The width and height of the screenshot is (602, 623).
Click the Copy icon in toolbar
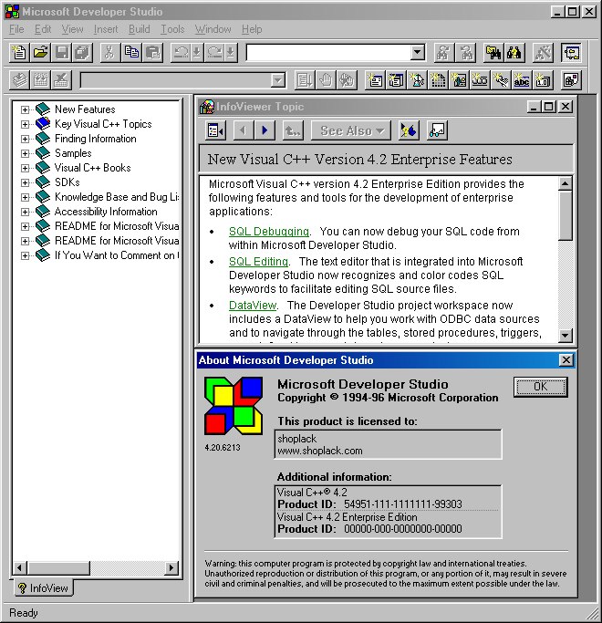tap(131, 52)
